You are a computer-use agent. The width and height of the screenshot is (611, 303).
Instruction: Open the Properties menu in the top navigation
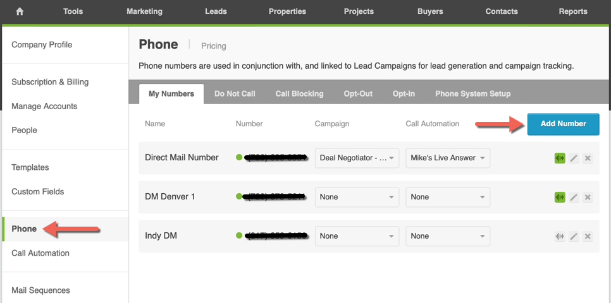coord(287,11)
